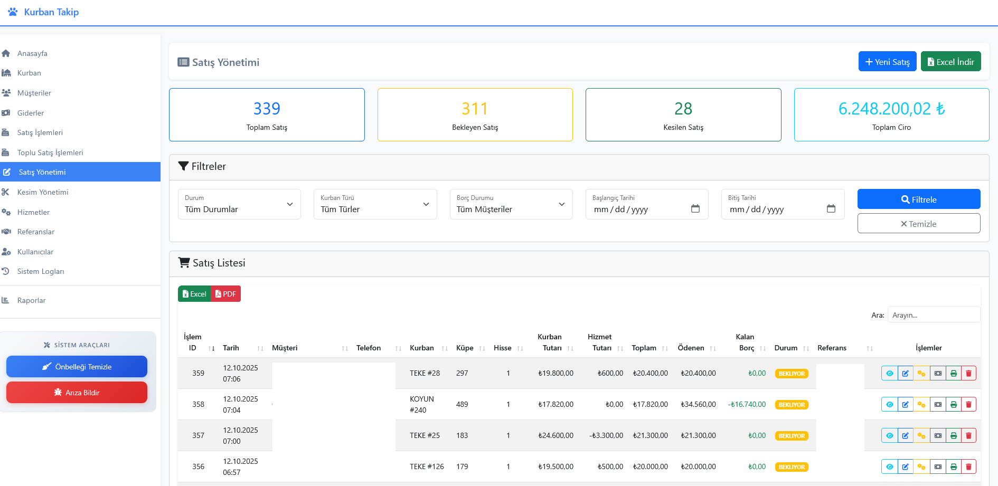Apply filters with the Filtrele button
Screen dimensions: 998x486
coord(918,199)
